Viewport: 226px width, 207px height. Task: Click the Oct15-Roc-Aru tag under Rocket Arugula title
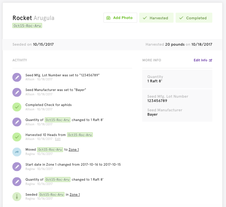[x=27, y=26]
